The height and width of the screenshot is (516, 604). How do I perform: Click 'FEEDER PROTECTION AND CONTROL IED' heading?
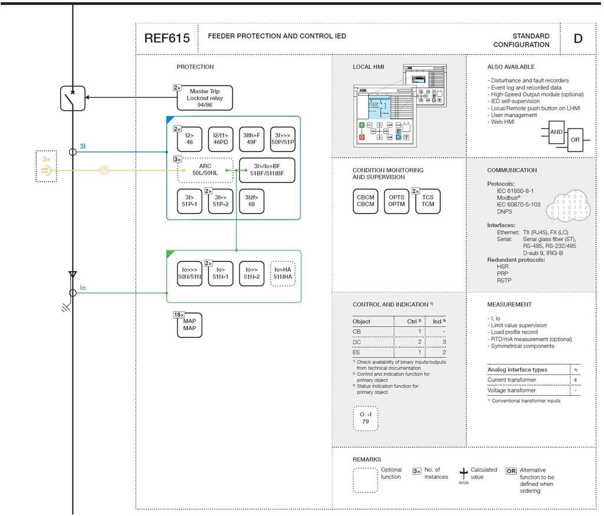277,36
